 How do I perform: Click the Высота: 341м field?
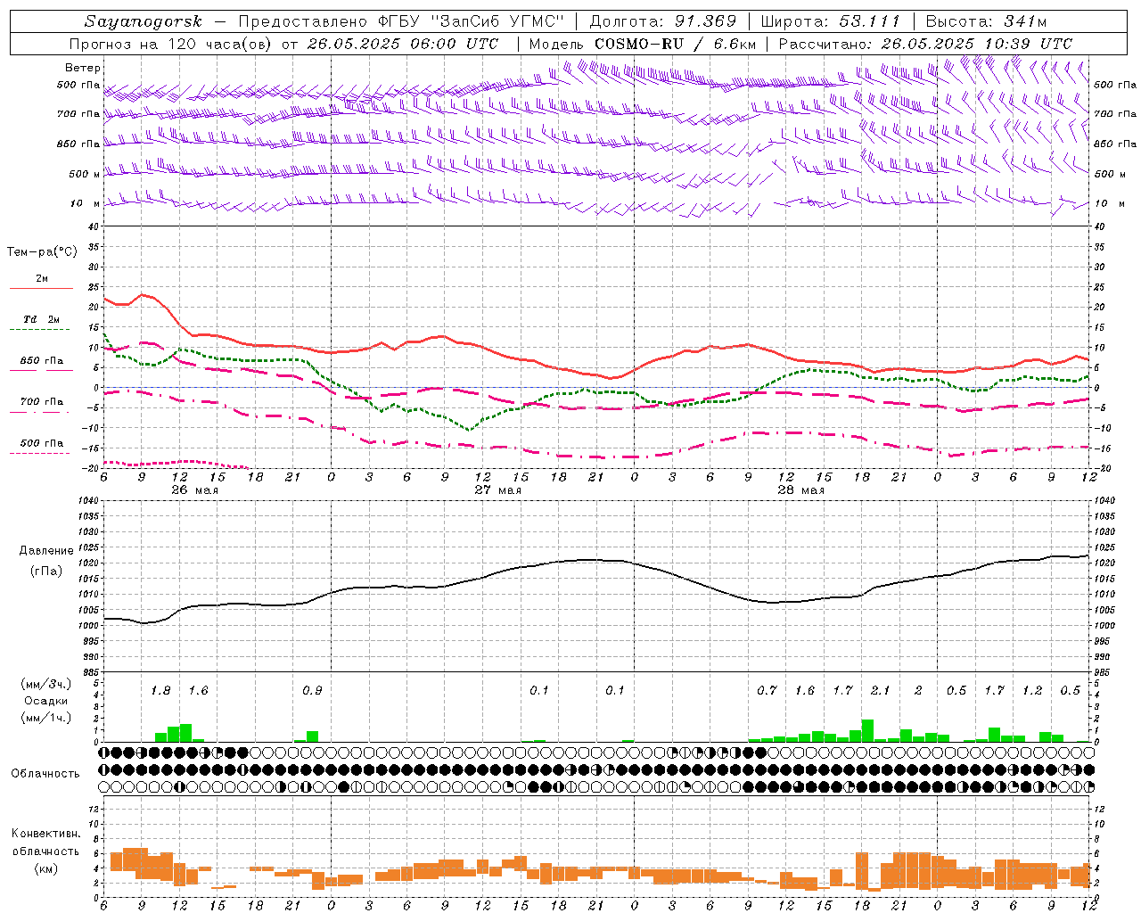(986, 21)
